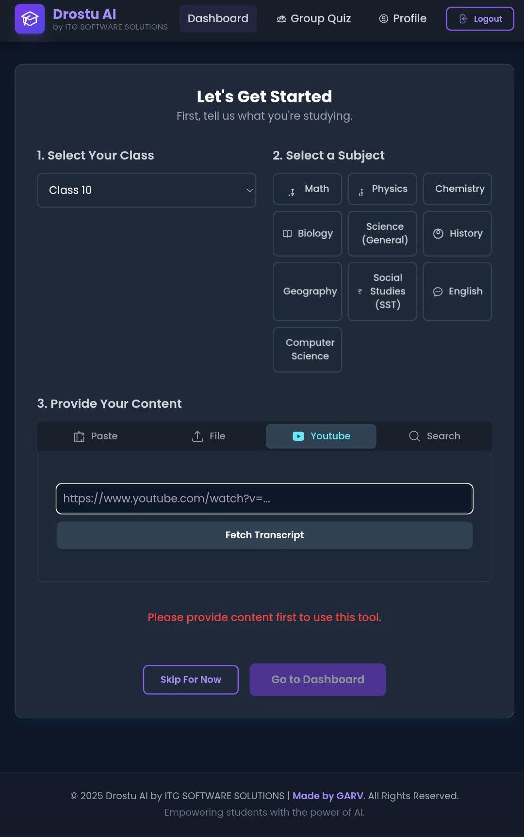This screenshot has width=524, height=837.
Task: Select the Math subject
Action: 308,189
